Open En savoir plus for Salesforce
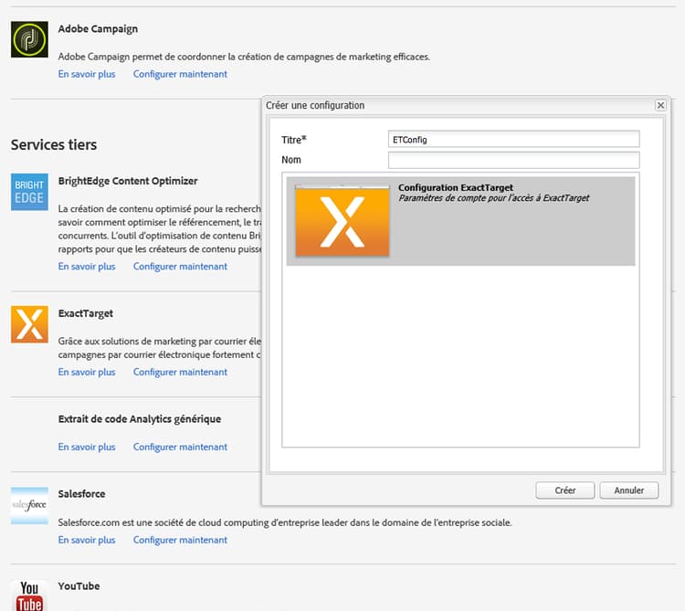The image size is (685, 611). (x=87, y=540)
